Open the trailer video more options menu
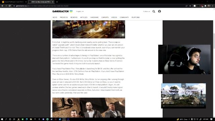Image resolution: width=215 pixels, height=121 pixels. click(203, 103)
